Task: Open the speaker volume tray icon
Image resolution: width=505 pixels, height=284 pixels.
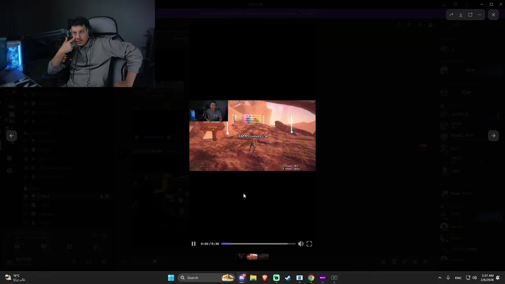Action: pos(474,278)
